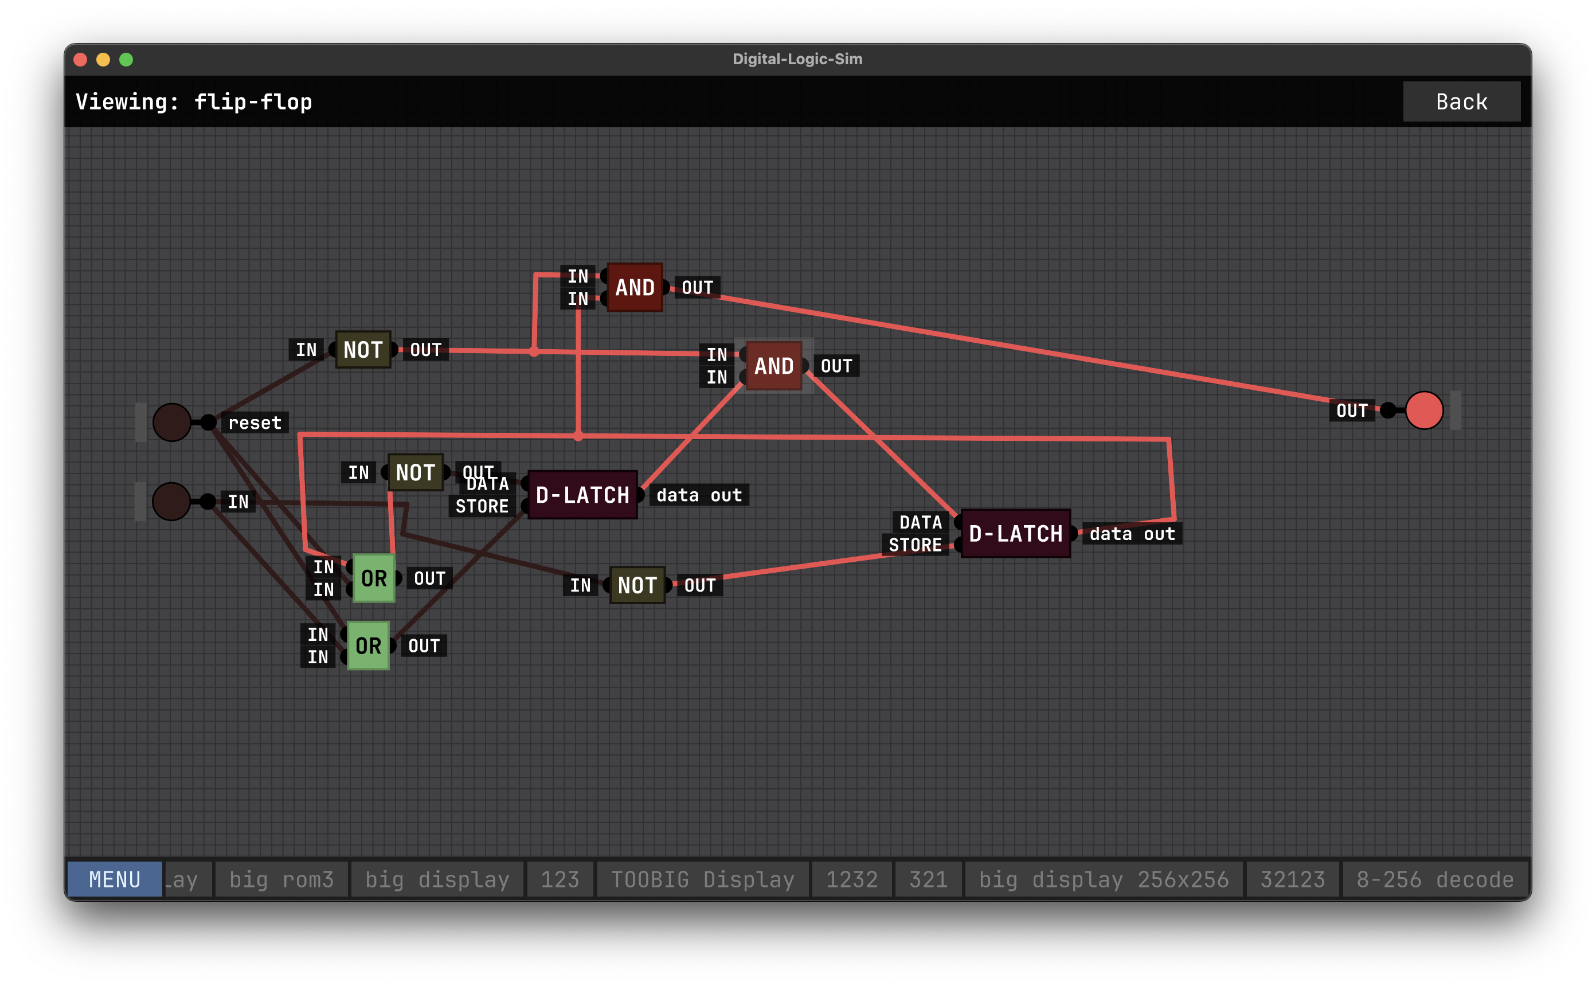Toggle the reset input node
Image resolution: width=1596 pixels, height=986 pixels.
coord(171,422)
